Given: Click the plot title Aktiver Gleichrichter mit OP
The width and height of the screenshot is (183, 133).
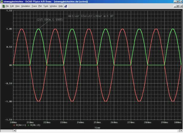Looking at the screenshot, I should [x=91, y=16].
